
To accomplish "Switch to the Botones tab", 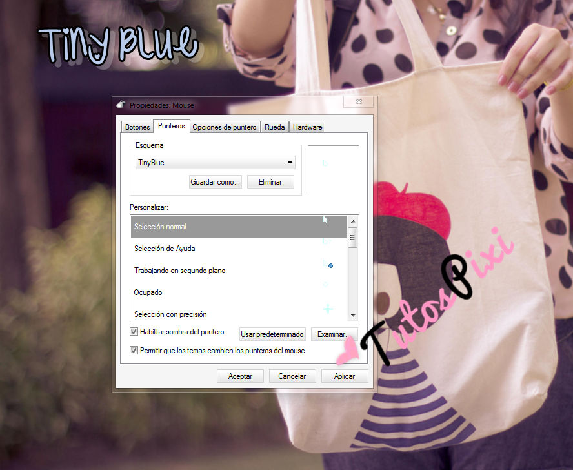I will click(x=137, y=127).
